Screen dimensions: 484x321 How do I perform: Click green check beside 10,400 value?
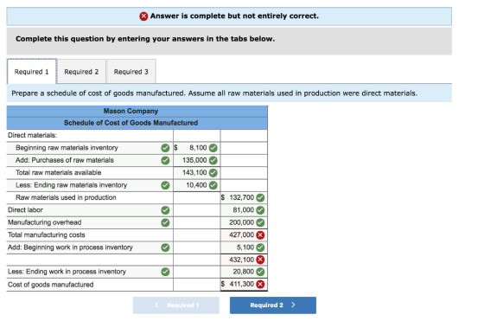213,185
